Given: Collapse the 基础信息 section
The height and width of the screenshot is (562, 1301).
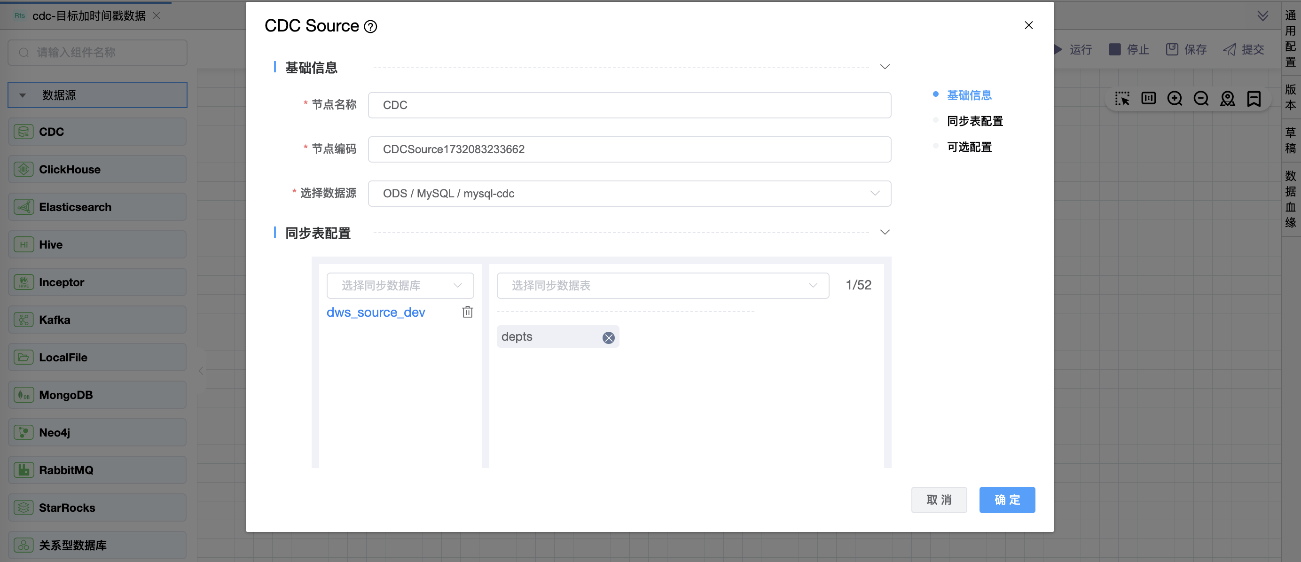Looking at the screenshot, I should pos(885,67).
